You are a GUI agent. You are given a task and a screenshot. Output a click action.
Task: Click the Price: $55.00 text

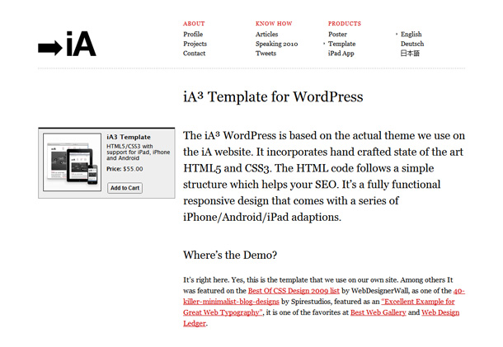coord(125,169)
